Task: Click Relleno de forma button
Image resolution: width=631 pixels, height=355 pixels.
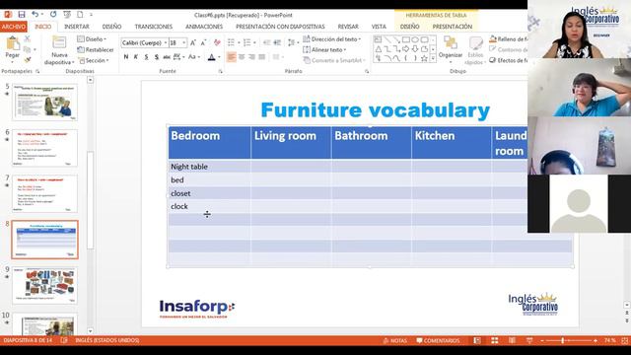Action: [x=509, y=39]
